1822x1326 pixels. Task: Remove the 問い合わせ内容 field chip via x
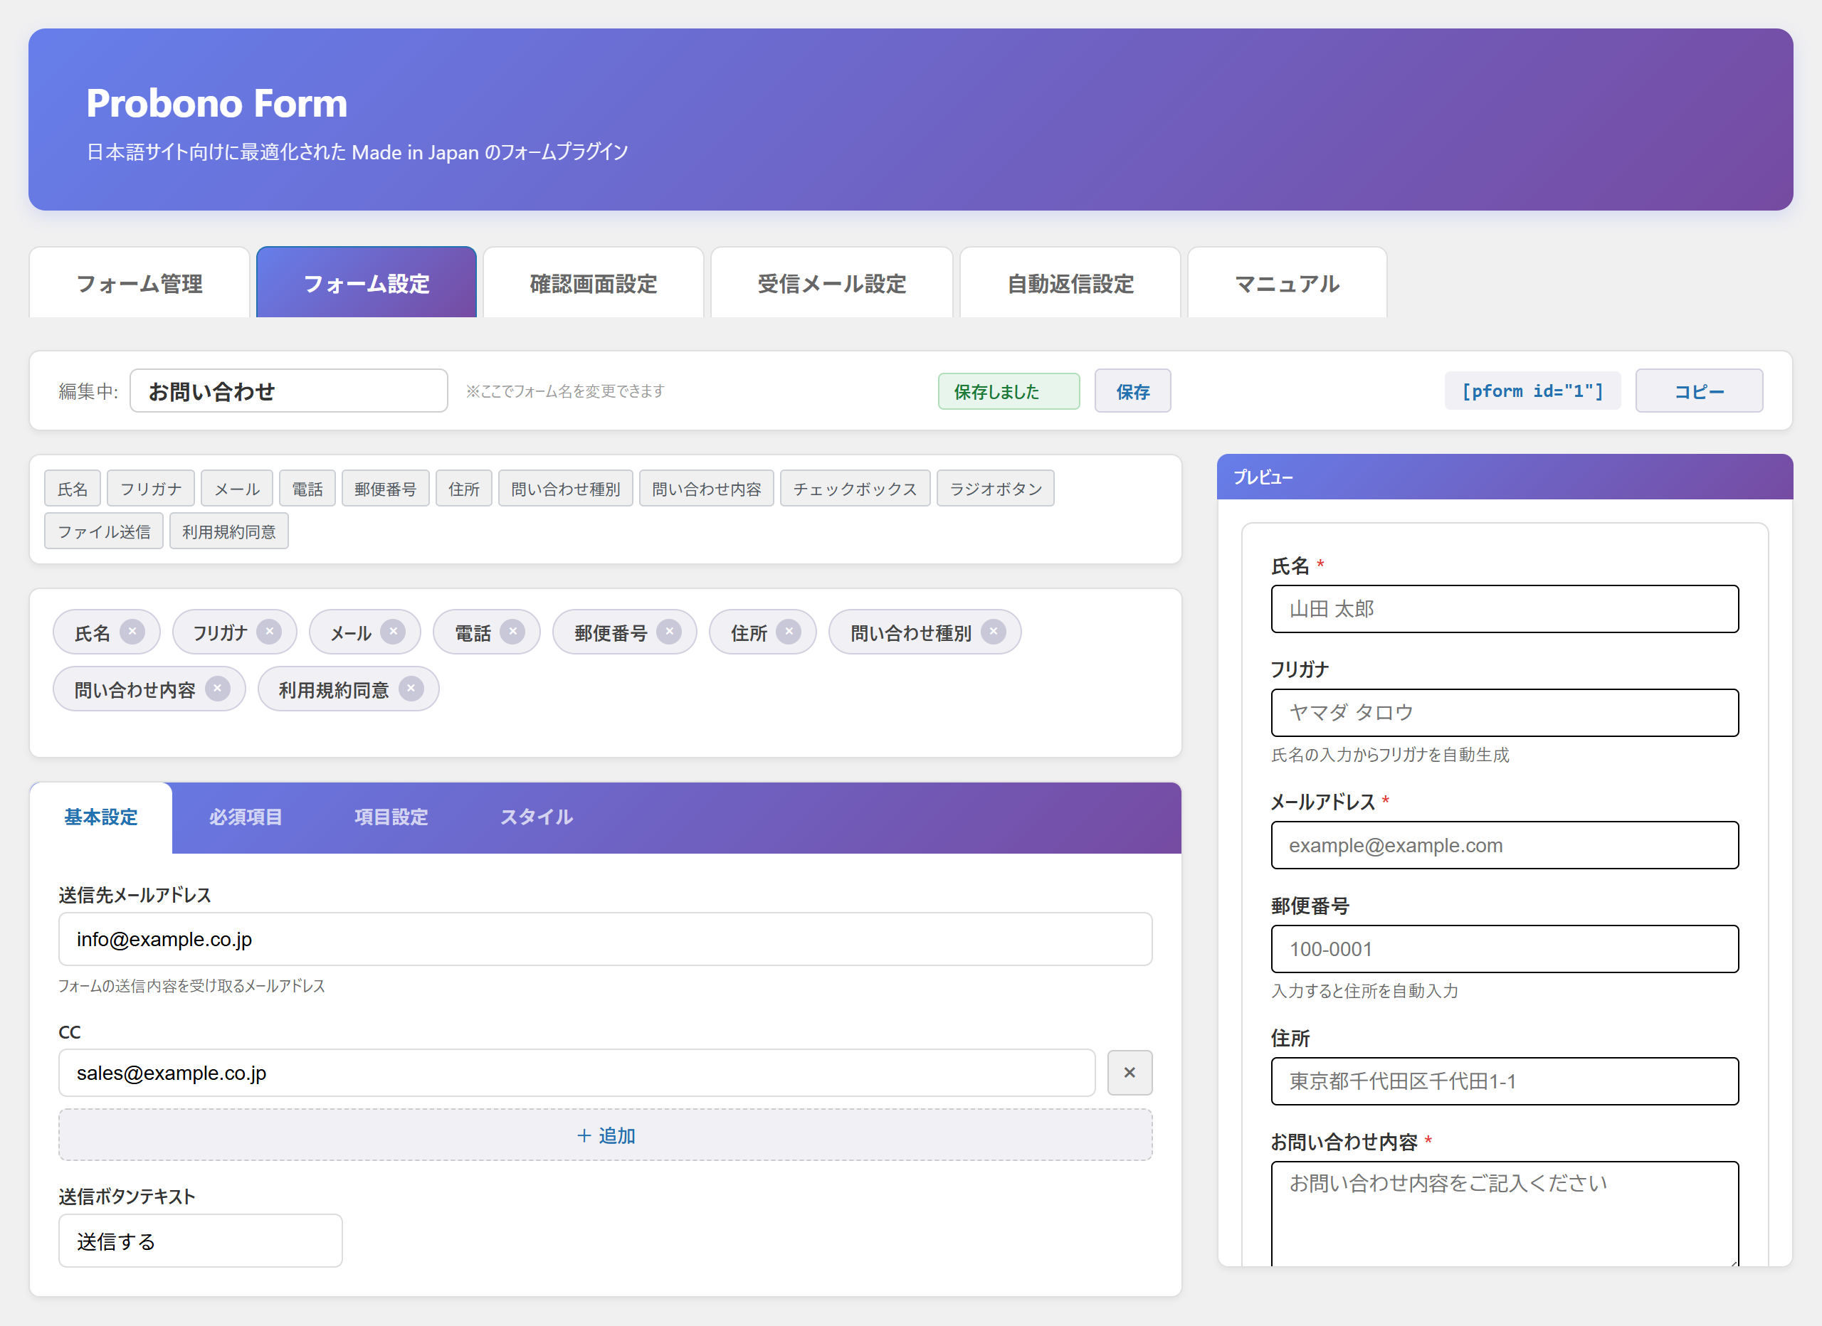point(217,689)
